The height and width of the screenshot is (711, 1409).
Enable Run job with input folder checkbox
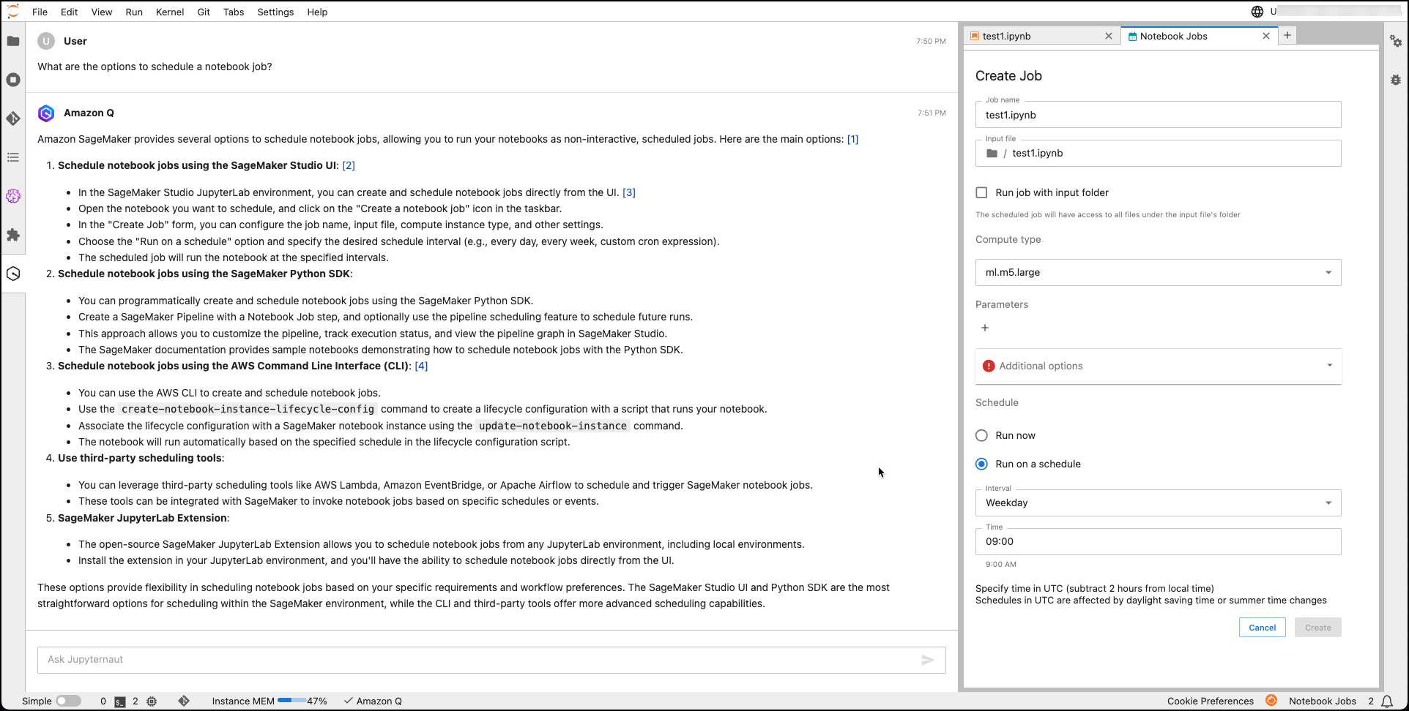click(x=982, y=193)
